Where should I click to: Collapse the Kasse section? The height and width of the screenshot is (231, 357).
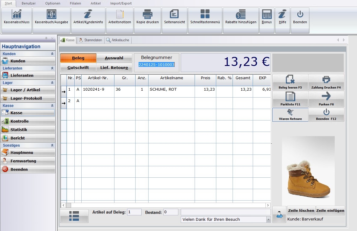pyautogui.click(x=52, y=106)
